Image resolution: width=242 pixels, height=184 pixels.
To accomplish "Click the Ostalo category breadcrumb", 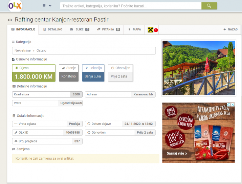I will click(x=41, y=50).
